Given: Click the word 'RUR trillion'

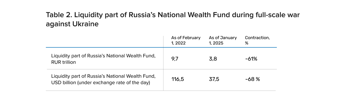Looking at the screenshot, I should point(64,62).
